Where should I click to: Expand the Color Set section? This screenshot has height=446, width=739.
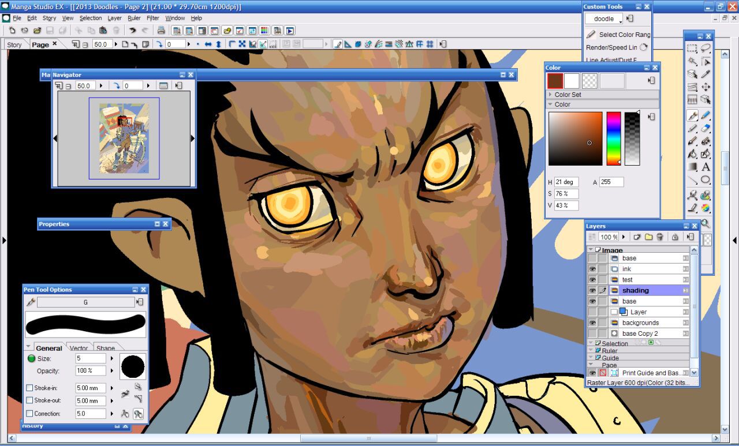click(x=550, y=95)
